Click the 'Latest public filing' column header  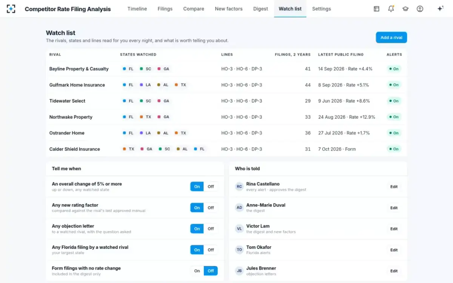coord(341,55)
